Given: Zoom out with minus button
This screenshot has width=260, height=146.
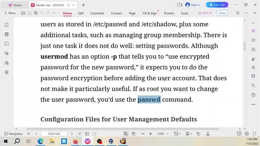Looking at the screenshot, I should (143, 134).
